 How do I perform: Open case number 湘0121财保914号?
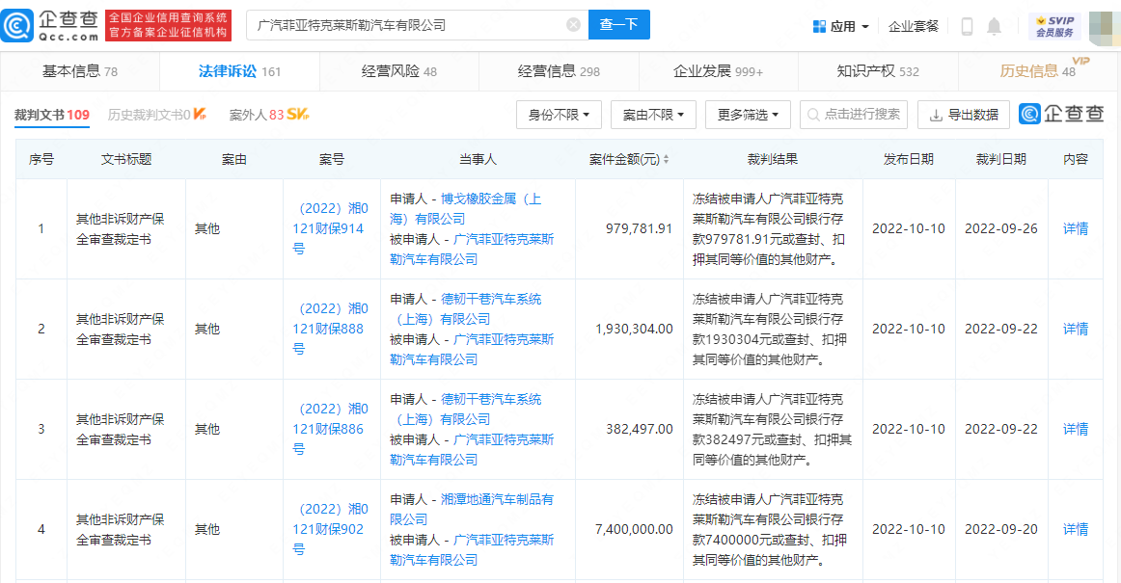coord(331,228)
